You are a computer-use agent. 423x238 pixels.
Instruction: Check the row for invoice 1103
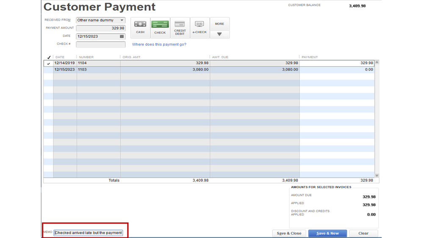tap(49, 70)
